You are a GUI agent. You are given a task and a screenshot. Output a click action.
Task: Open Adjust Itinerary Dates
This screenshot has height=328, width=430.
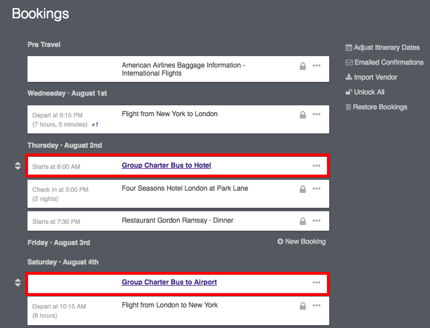(382, 48)
